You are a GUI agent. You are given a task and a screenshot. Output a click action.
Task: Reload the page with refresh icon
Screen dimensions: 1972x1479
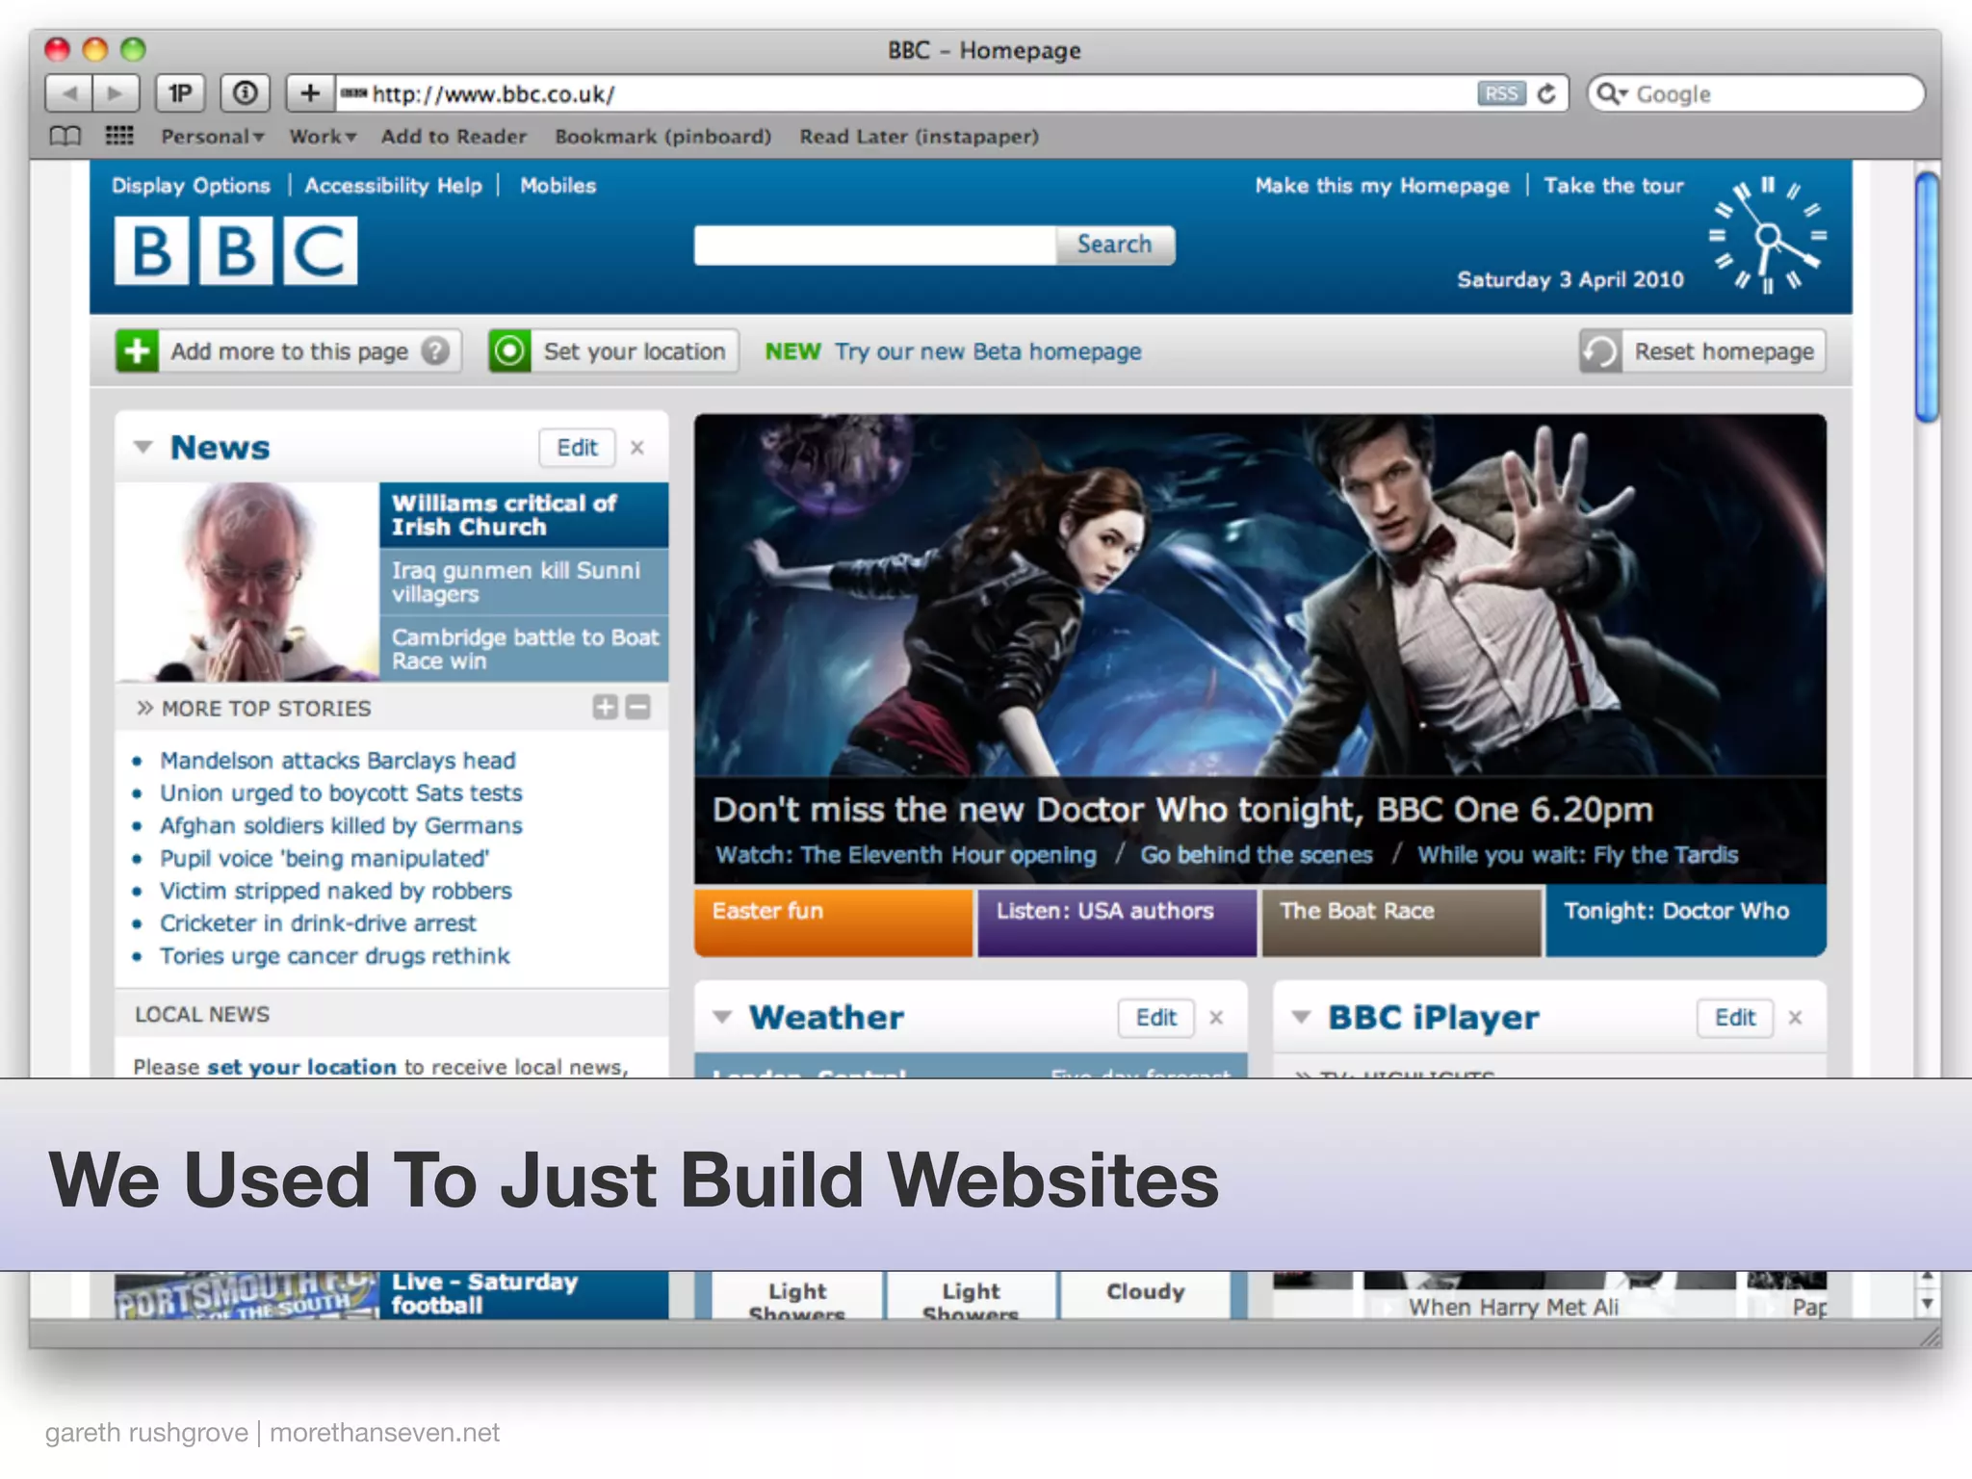[x=1546, y=93]
